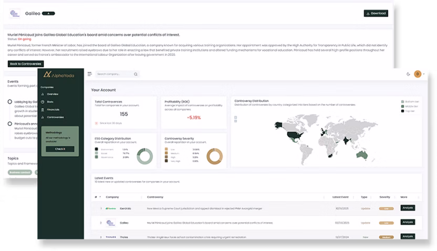
Task: Click the Environment legend swatch in ESG card
Action: tap(97, 149)
